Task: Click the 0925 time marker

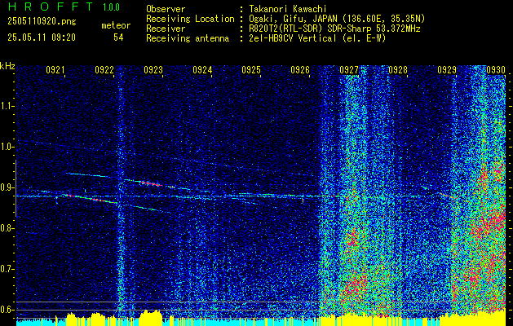Action: [x=251, y=70]
